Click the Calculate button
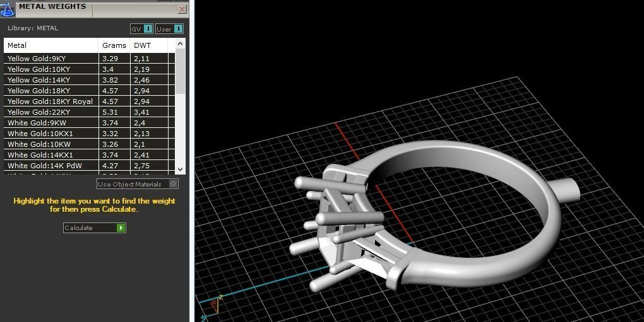This screenshot has height=322, width=644. 95,227
